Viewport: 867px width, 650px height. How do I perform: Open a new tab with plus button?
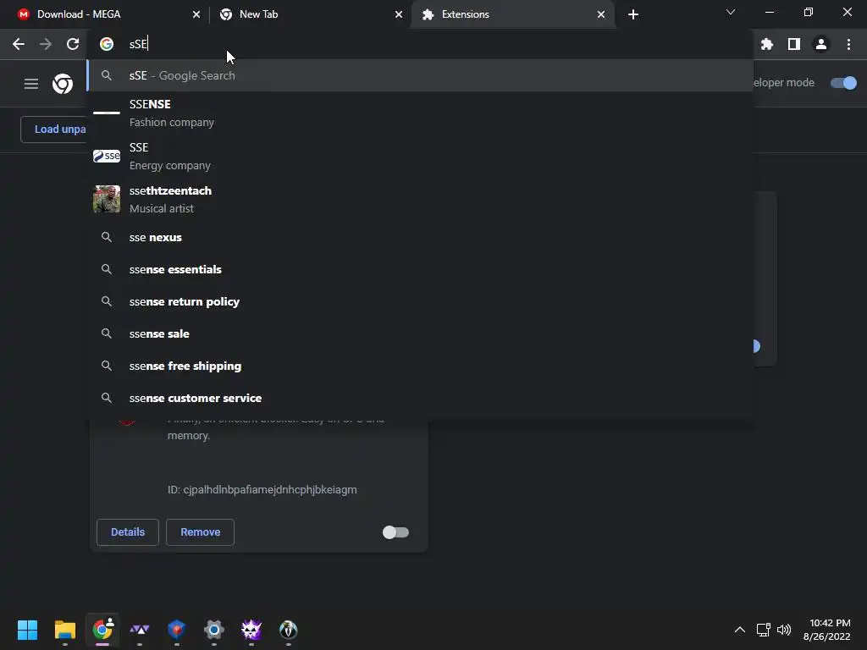[x=633, y=14]
